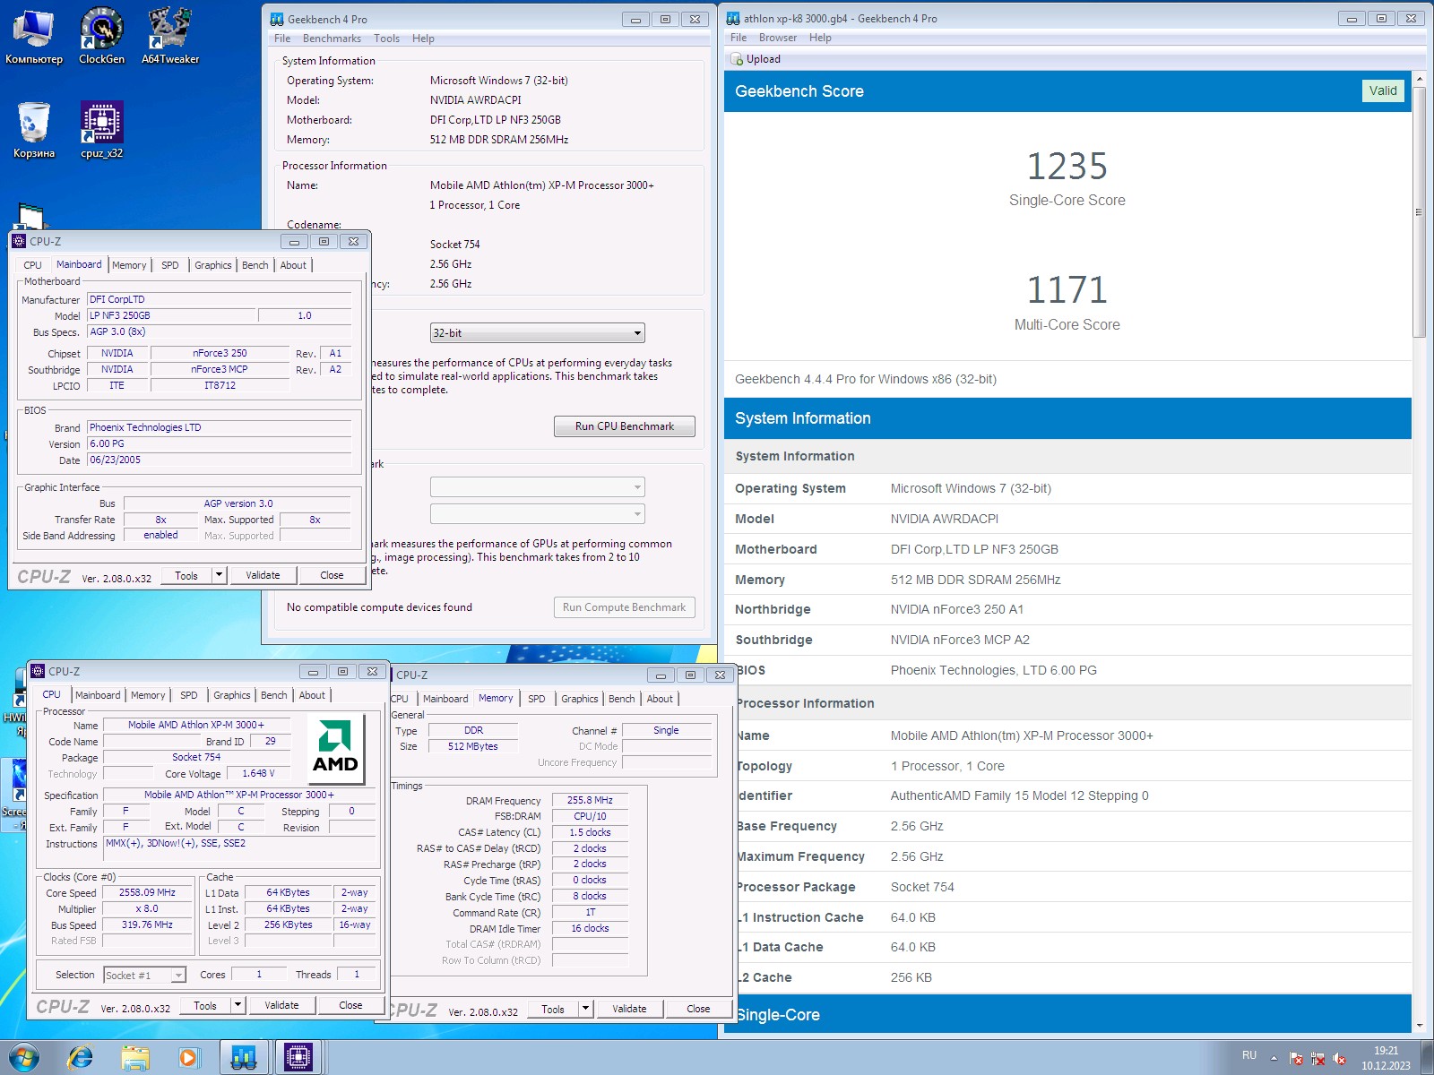Click the 1171 Multi-Core Score value
The image size is (1434, 1075).
click(x=1067, y=290)
